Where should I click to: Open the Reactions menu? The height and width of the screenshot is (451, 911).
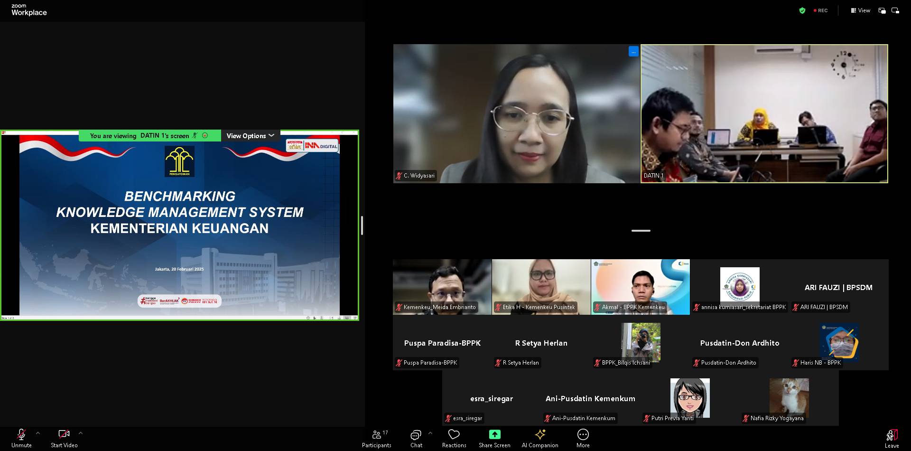(x=454, y=438)
